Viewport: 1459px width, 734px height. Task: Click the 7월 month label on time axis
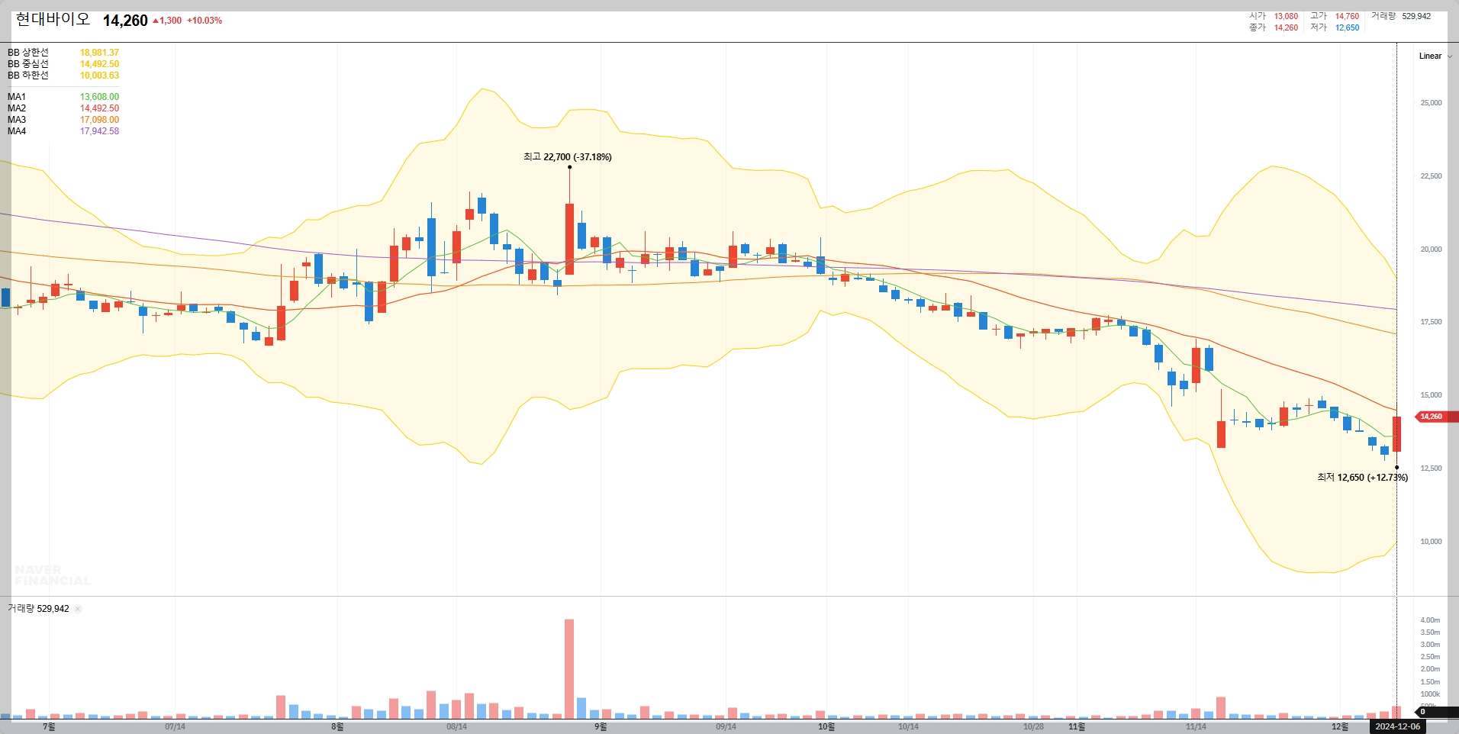[x=49, y=726]
